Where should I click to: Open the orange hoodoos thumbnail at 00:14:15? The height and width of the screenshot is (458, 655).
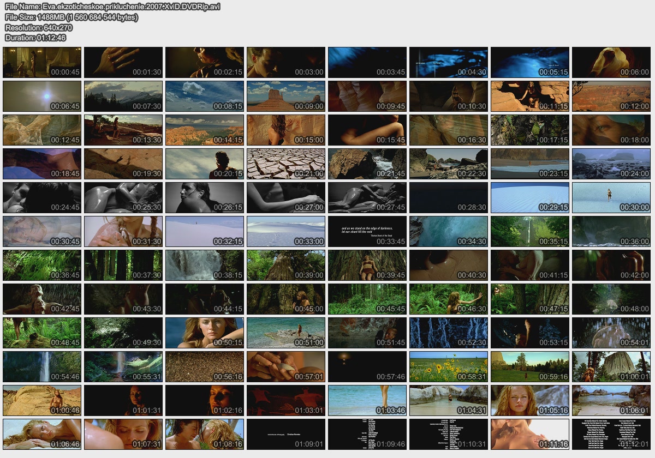point(205,130)
